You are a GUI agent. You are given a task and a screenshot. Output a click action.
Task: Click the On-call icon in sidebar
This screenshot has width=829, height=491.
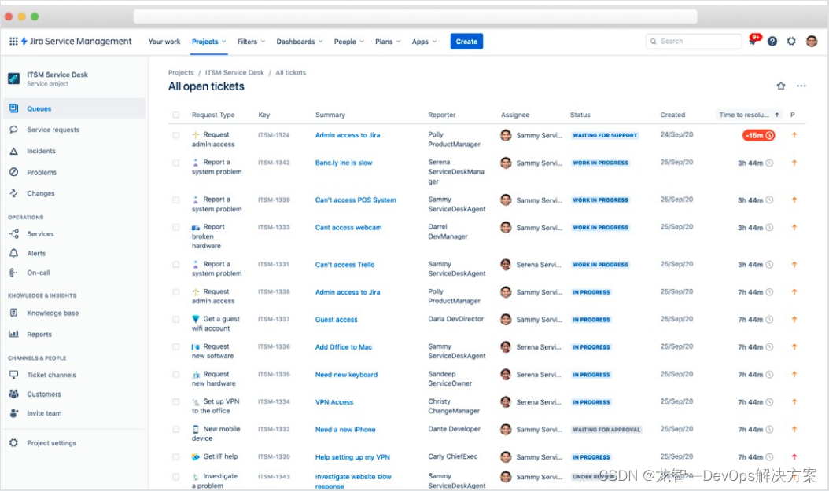click(x=13, y=273)
